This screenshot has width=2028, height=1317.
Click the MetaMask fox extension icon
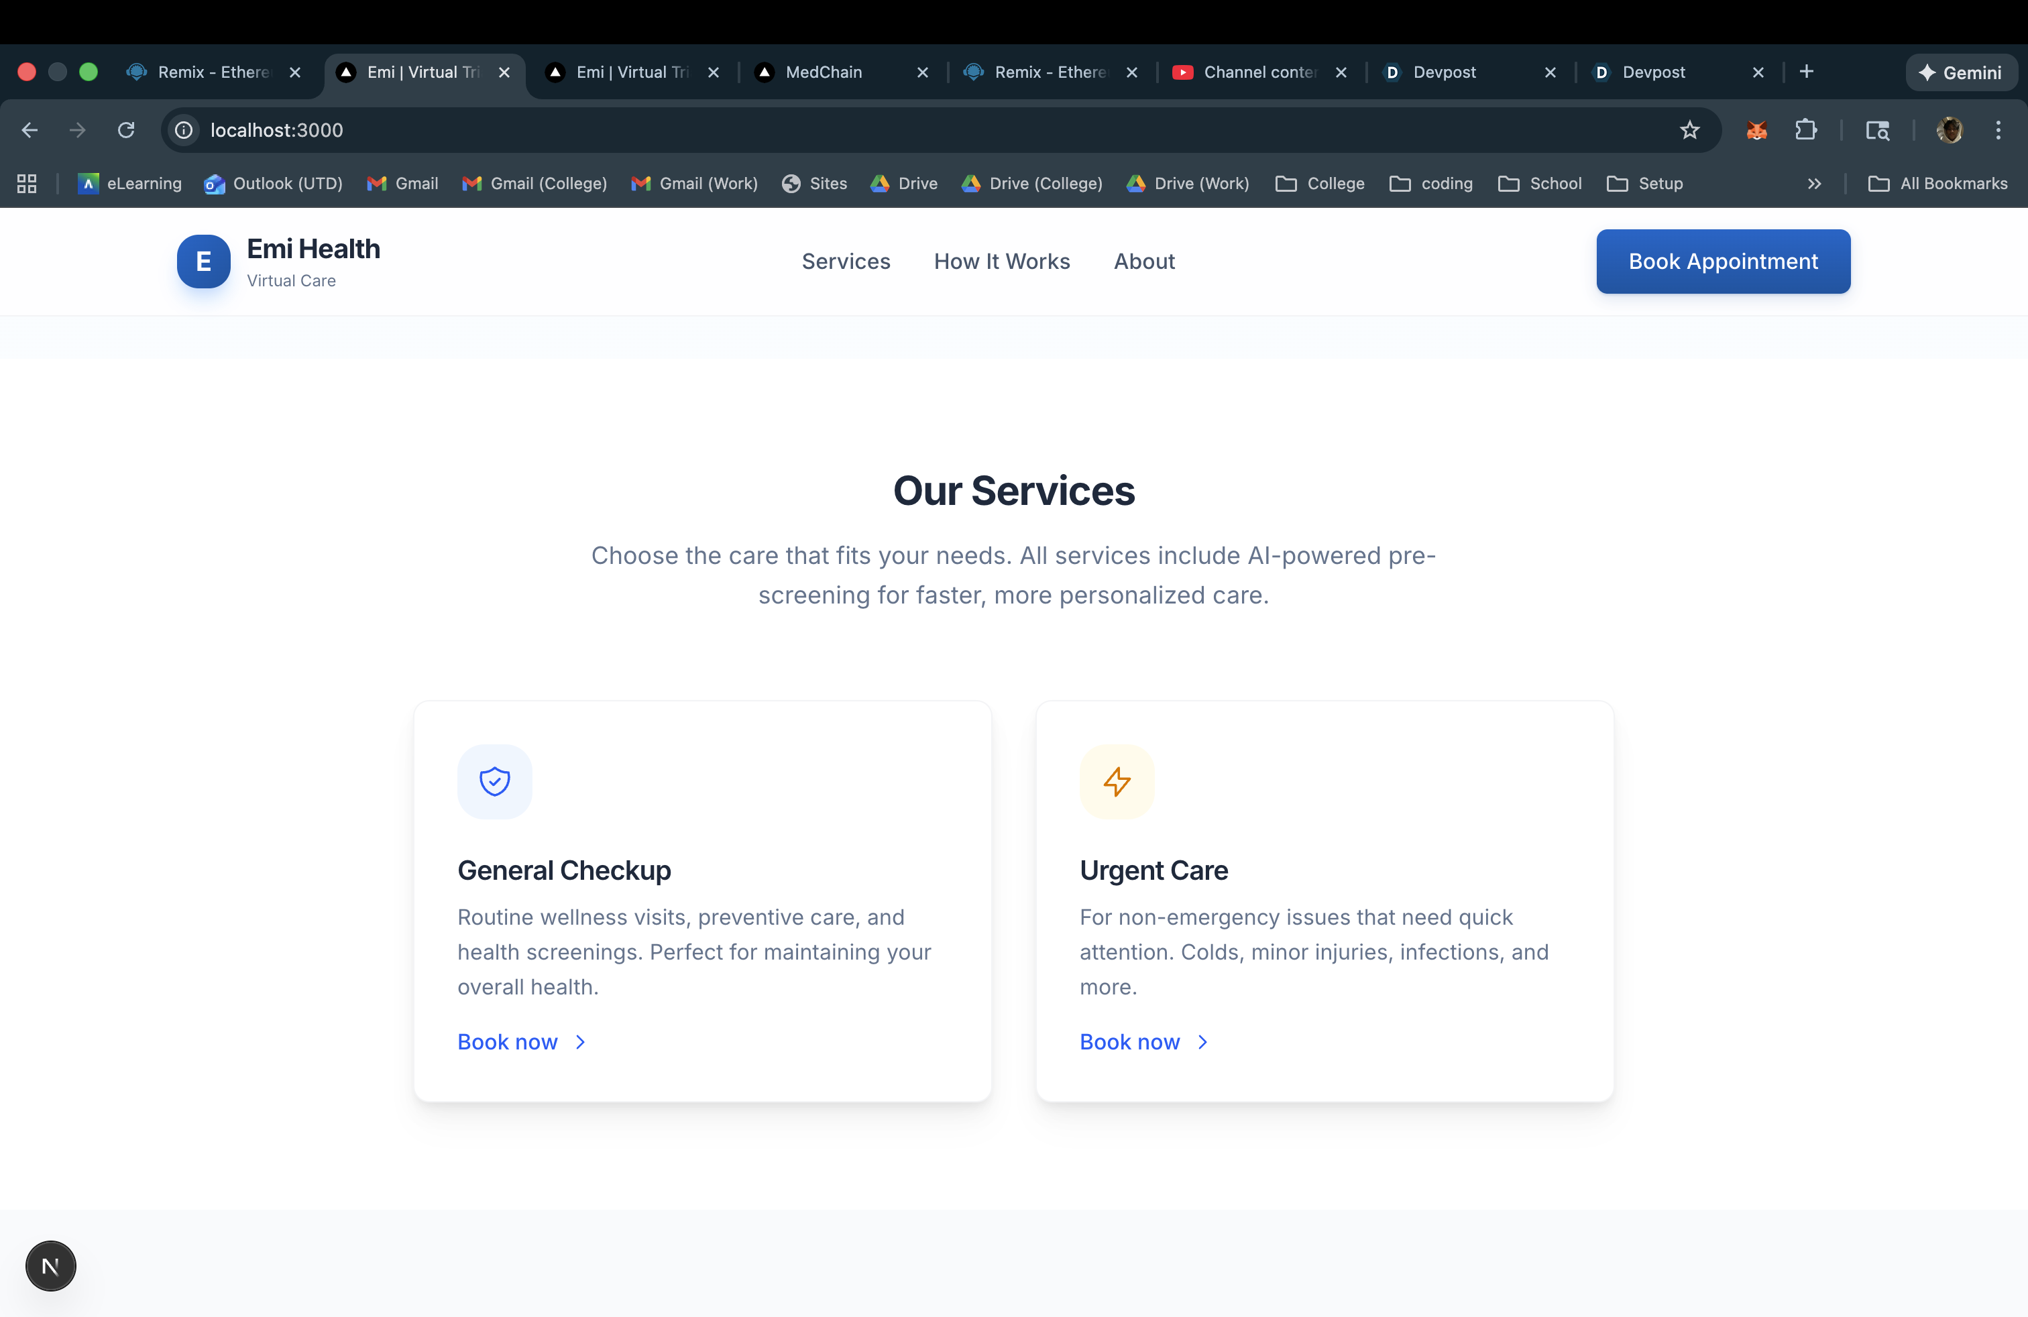[x=1756, y=130]
